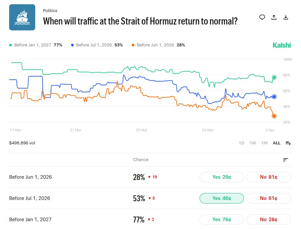Click the sort filter icon beside Chance
The image size is (301, 229).
coord(286,160)
